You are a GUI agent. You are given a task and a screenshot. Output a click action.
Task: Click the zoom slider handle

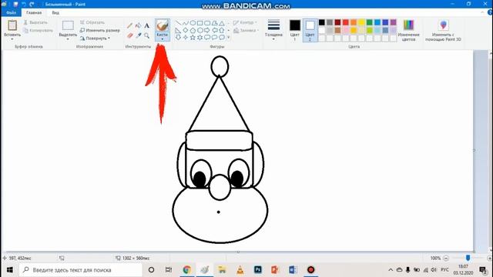coord(468,258)
